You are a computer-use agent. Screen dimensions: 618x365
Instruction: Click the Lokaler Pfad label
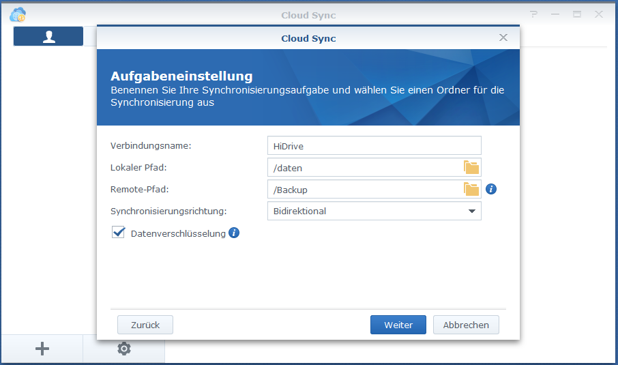tap(138, 168)
